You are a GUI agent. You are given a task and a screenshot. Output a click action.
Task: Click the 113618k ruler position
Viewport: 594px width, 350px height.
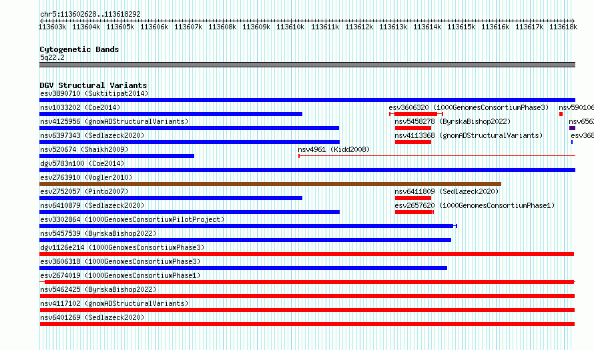click(x=563, y=27)
